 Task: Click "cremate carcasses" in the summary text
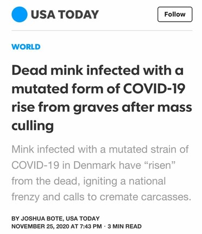(x=146, y=197)
